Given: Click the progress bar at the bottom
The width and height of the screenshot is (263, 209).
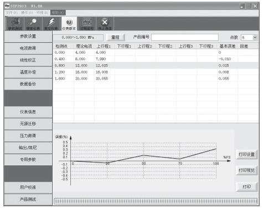Looking at the screenshot, I should [x=156, y=201].
